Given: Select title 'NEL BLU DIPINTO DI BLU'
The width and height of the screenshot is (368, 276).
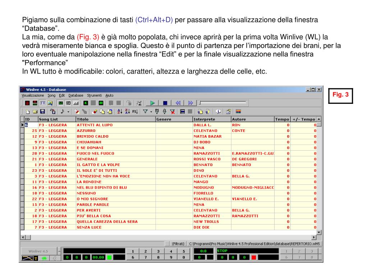Looking at the screenshot, I should pyautogui.click(x=102, y=188).
